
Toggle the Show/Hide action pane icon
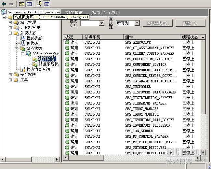[x=46, y=4]
